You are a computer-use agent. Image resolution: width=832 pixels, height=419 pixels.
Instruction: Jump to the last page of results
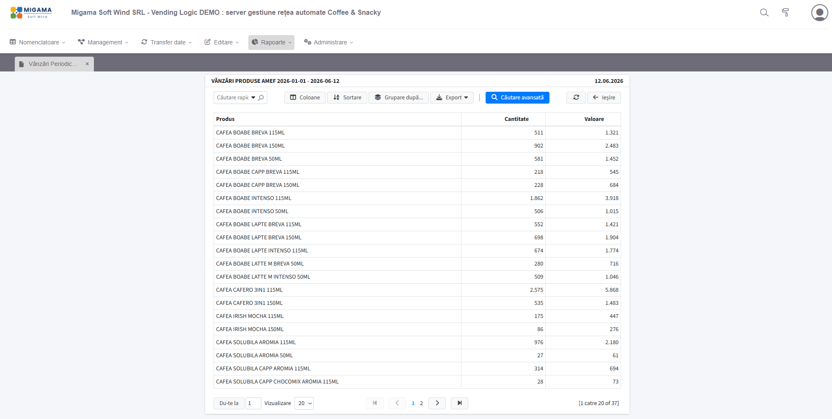point(459,403)
